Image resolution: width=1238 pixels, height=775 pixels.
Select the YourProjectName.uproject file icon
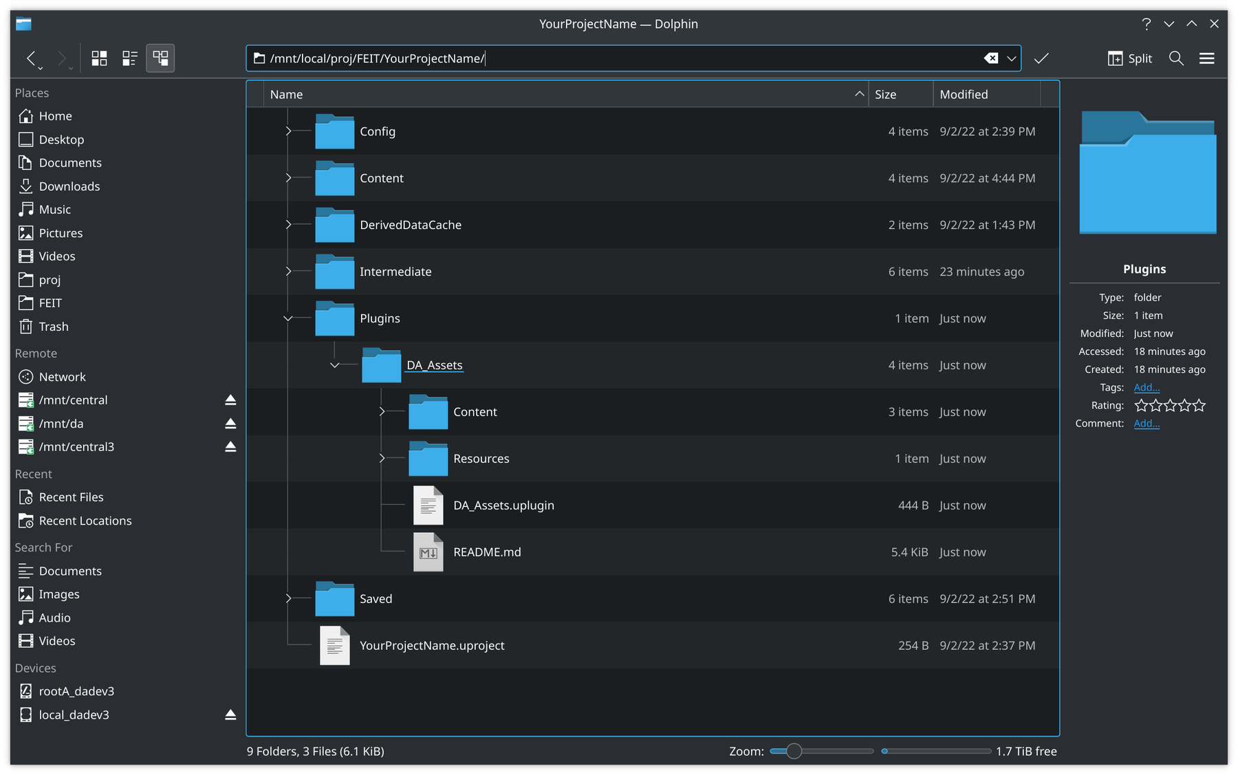pyautogui.click(x=334, y=646)
